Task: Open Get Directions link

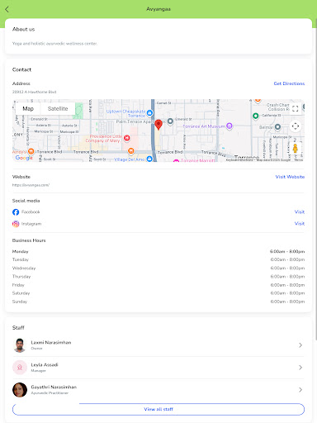Action: 289,83
